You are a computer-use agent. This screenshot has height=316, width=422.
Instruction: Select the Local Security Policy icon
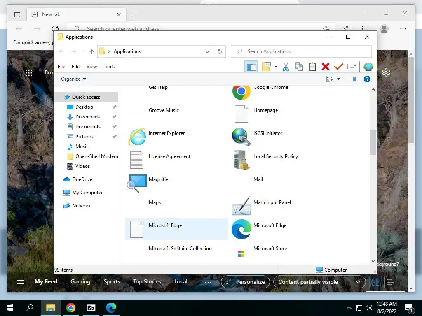241,160
